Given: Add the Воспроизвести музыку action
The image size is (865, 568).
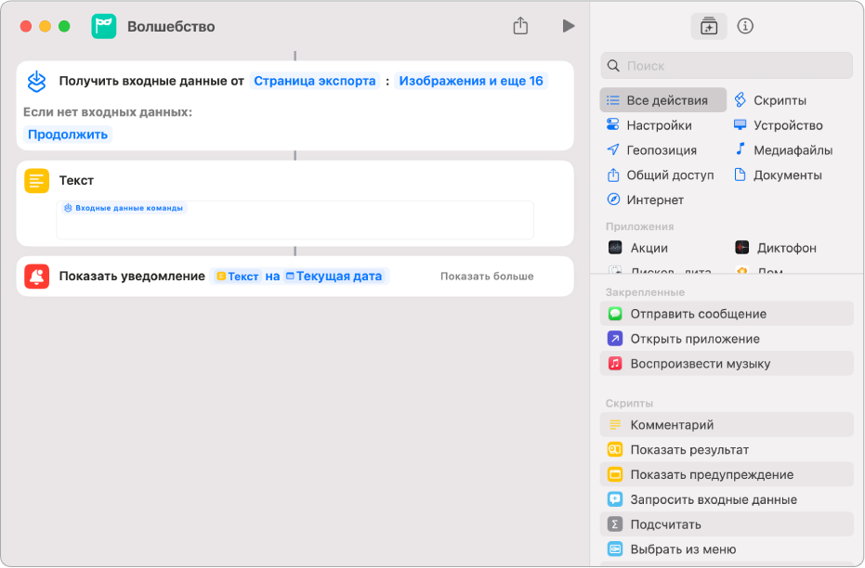Looking at the screenshot, I should pos(700,364).
